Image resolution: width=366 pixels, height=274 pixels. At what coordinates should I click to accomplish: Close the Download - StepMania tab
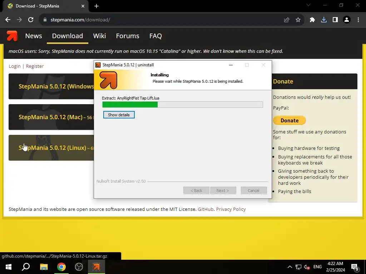coord(83,6)
